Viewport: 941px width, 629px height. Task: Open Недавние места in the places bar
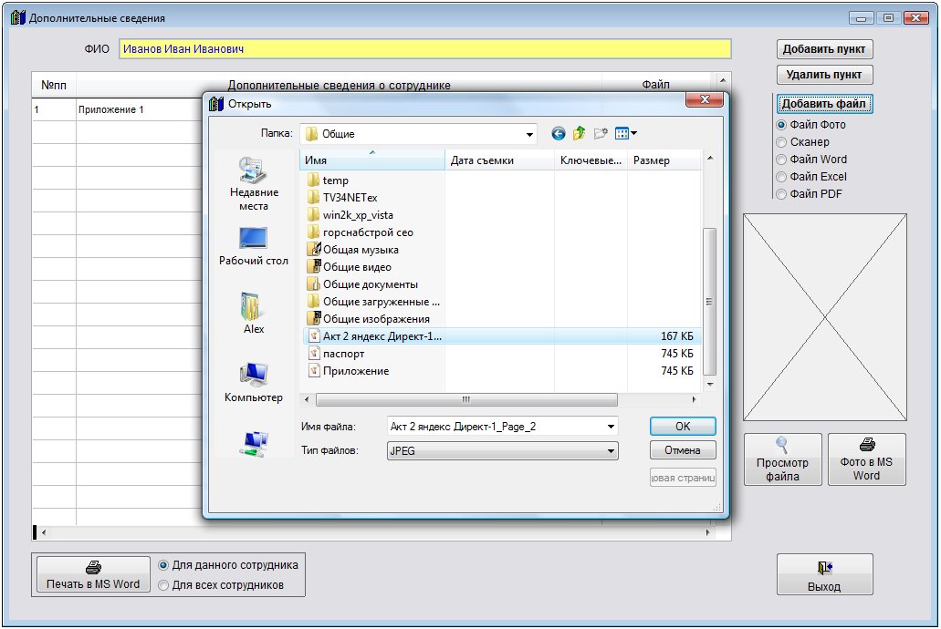tap(254, 182)
